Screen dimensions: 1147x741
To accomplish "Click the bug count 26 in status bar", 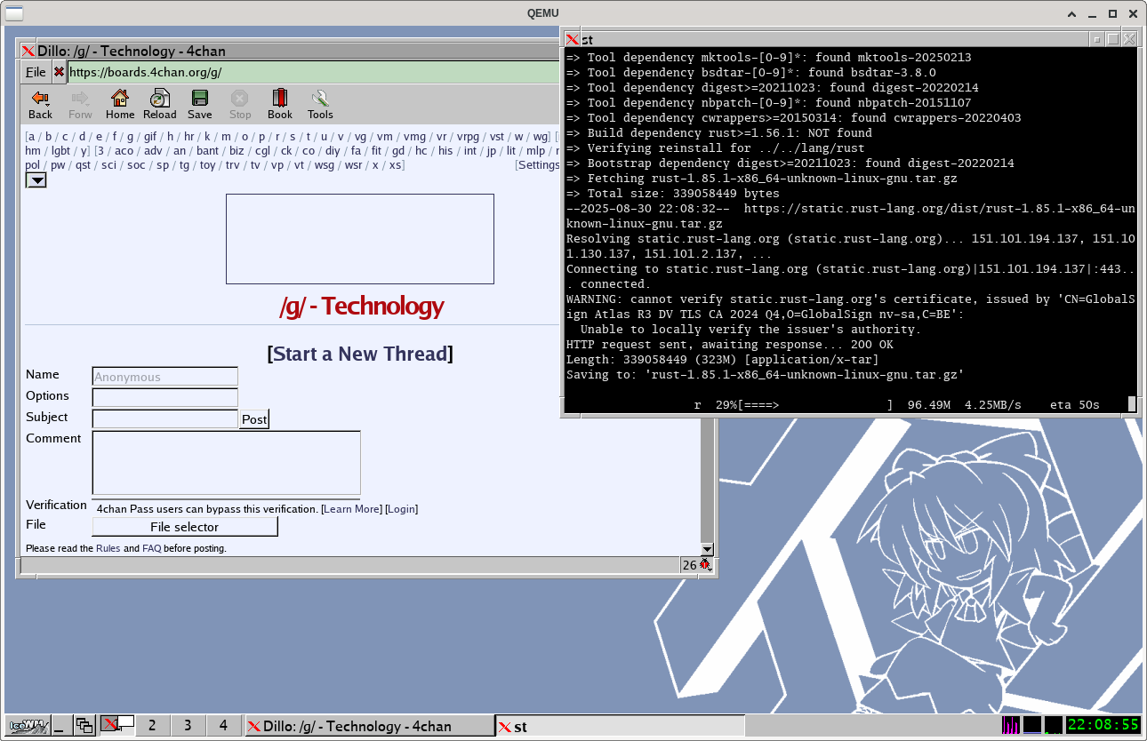I will pyautogui.click(x=689, y=565).
